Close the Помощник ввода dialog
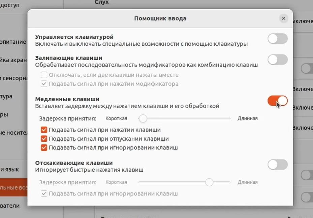The image size is (313, 218). pos(283,18)
